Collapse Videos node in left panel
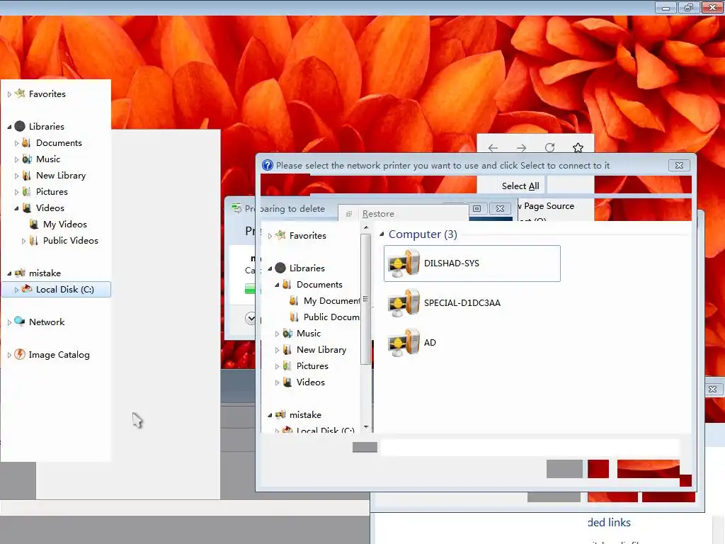 pos(17,208)
